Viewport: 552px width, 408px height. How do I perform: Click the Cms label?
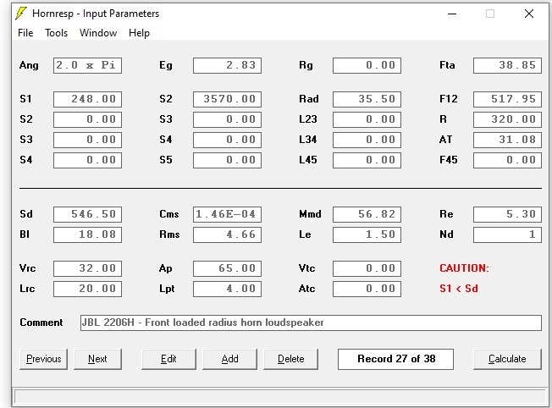point(169,214)
